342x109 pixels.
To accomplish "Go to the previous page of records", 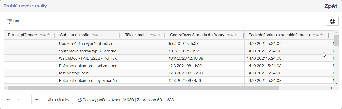I will click(x=18, y=99).
